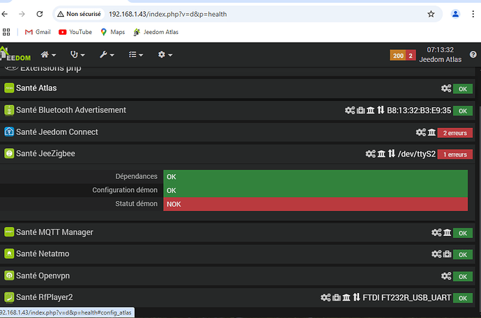Click the Dépendances OK status cell
481x318 pixels.
click(x=315, y=177)
